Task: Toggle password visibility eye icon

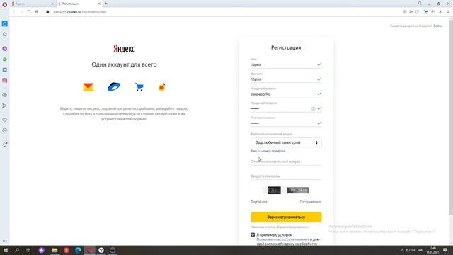Action: coord(313,108)
